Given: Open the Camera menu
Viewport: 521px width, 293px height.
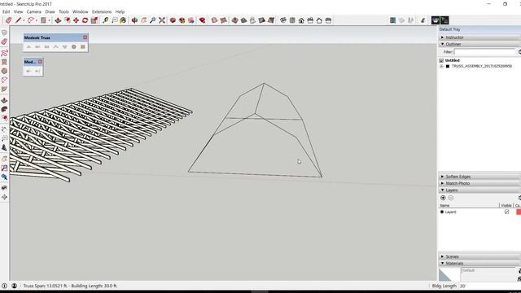Looking at the screenshot, I should (34, 11).
